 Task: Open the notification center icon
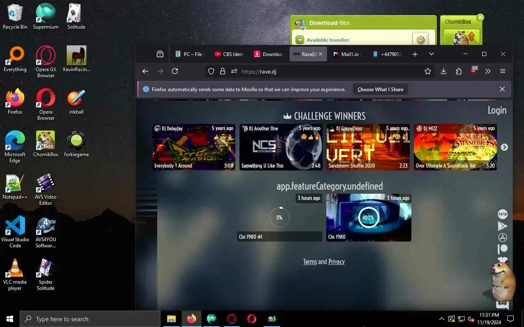510,319
